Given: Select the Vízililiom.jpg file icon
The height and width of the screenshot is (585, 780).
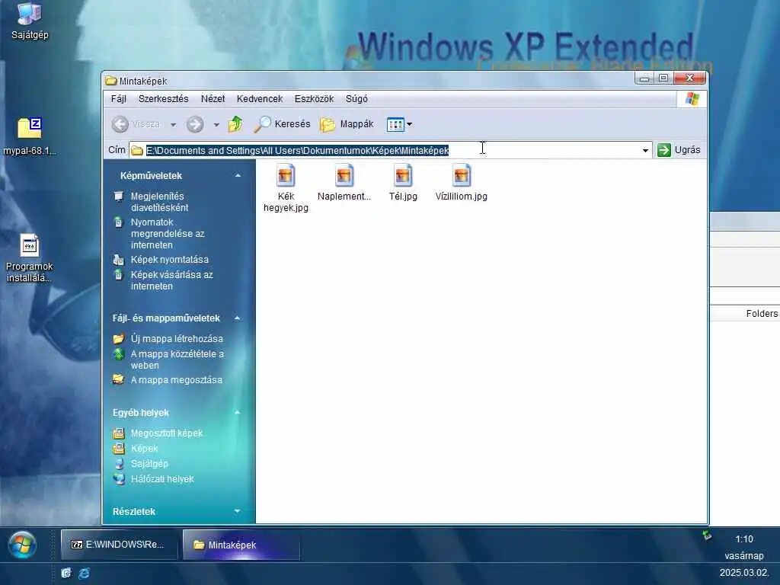Looking at the screenshot, I should point(461,177).
